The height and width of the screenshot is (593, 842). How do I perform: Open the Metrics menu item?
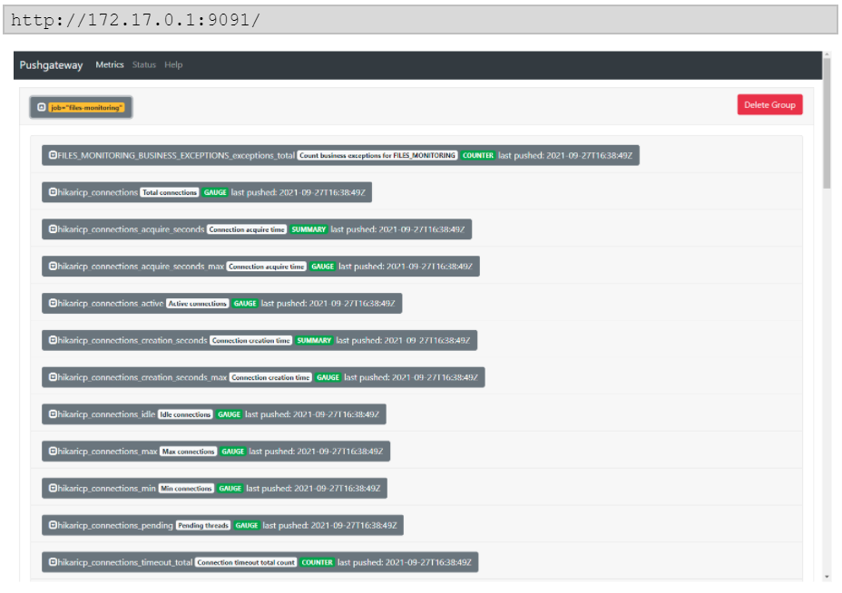coord(110,64)
